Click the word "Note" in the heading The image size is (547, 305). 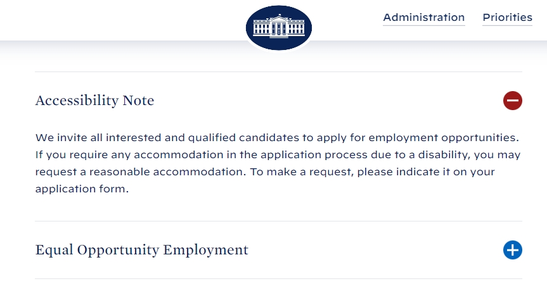pos(138,101)
